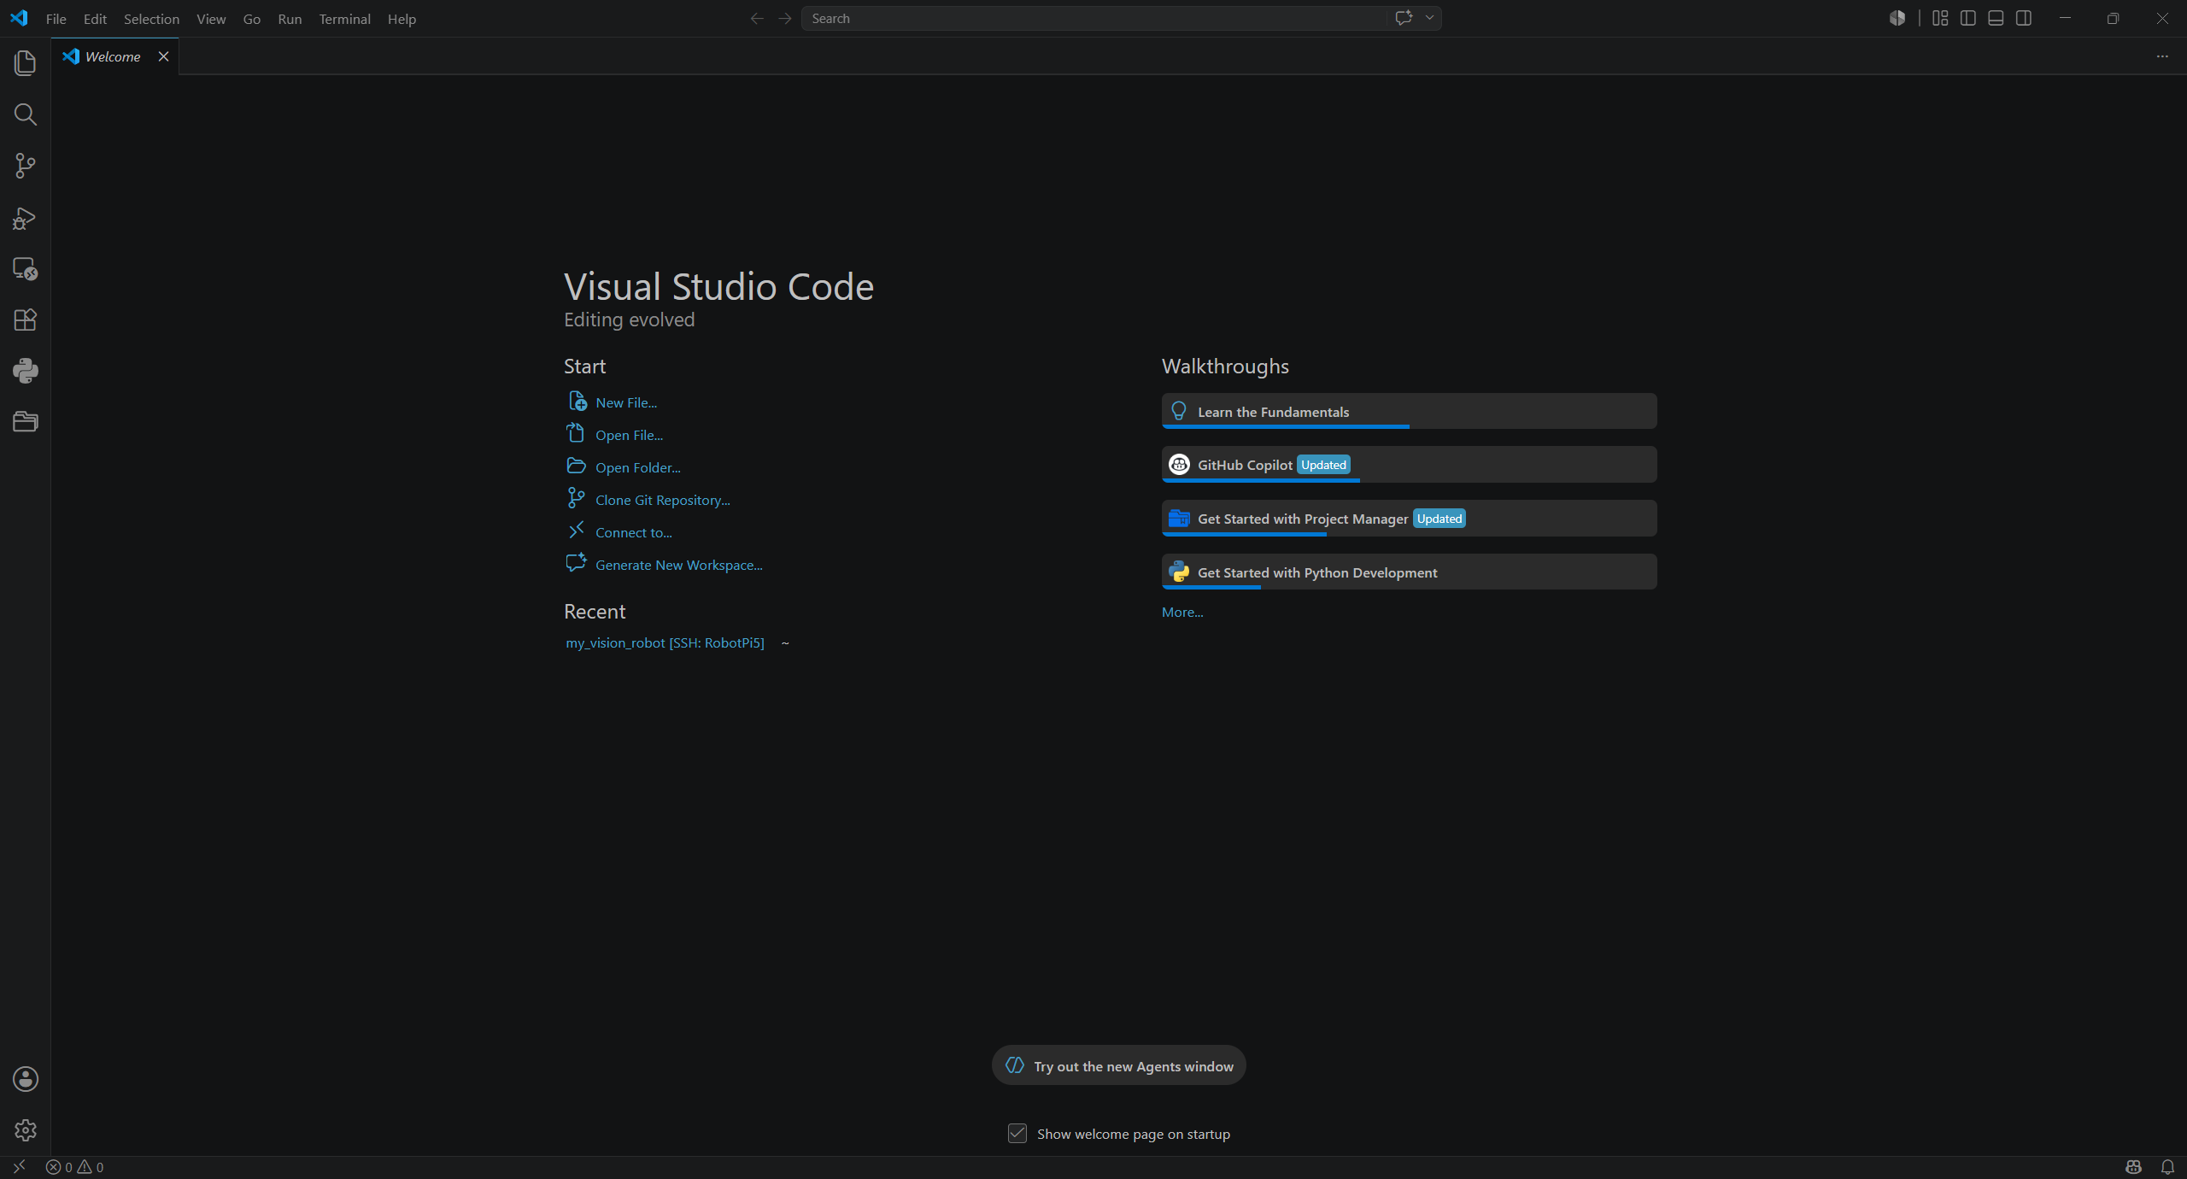Open the editor More Actions ellipsis
The width and height of the screenshot is (2187, 1179).
2162,56
